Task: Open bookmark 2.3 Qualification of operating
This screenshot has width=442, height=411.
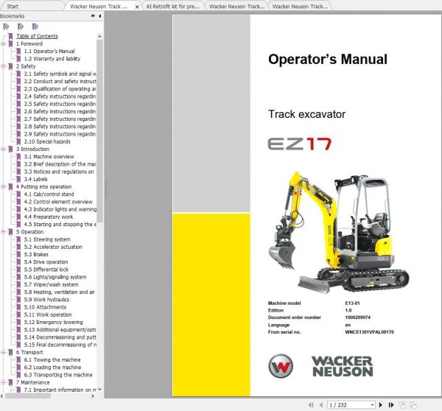Action: [x=60, y=89]
